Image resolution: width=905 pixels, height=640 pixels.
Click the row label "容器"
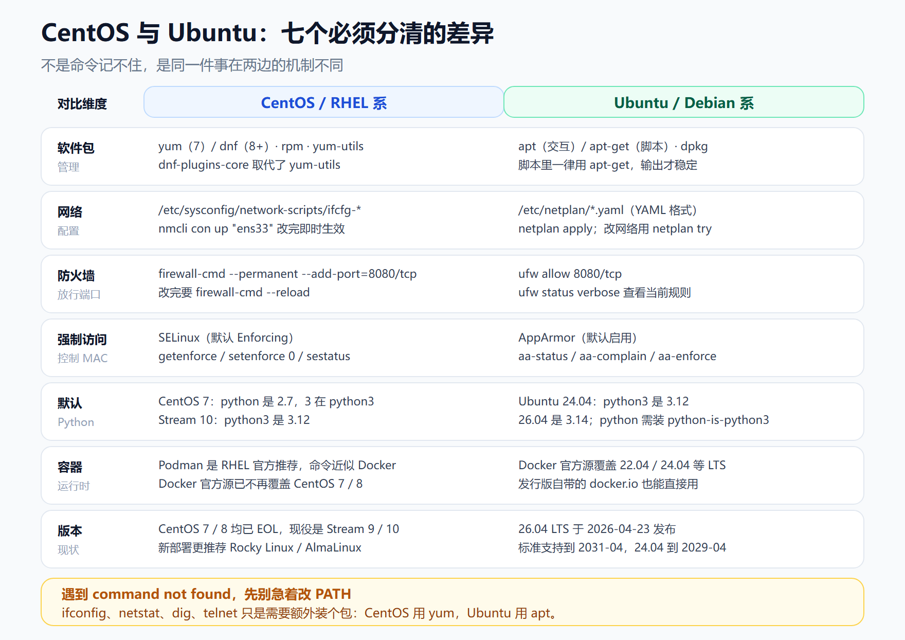click(70, 467)
